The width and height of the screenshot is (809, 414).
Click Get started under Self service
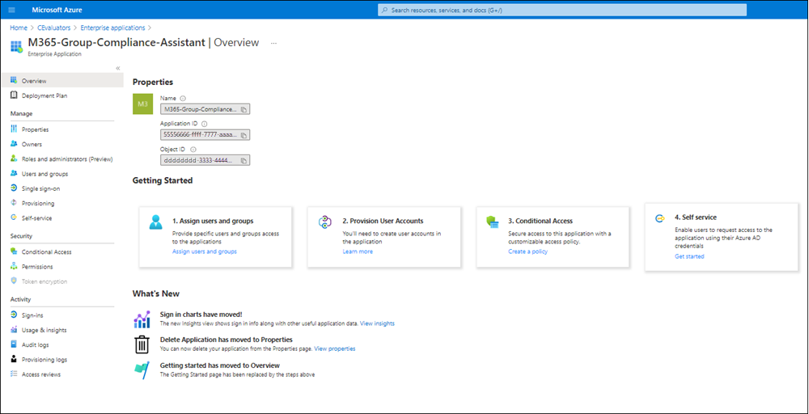point(689,256)
